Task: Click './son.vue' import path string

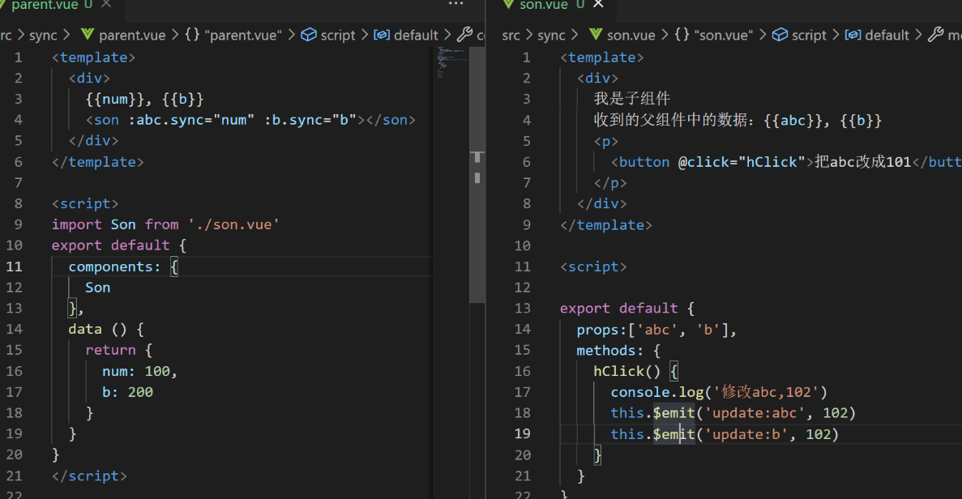Action: 233,224
